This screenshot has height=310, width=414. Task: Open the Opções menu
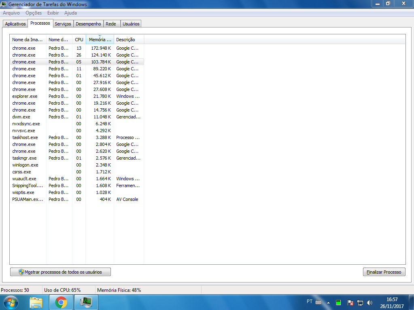pyautogui.click(x=34, y=13)
